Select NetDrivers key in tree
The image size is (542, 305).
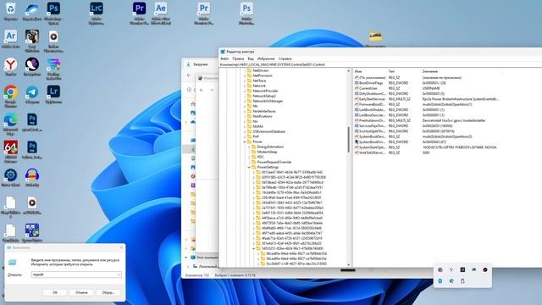pyautogui.click(x=261, y=70)
